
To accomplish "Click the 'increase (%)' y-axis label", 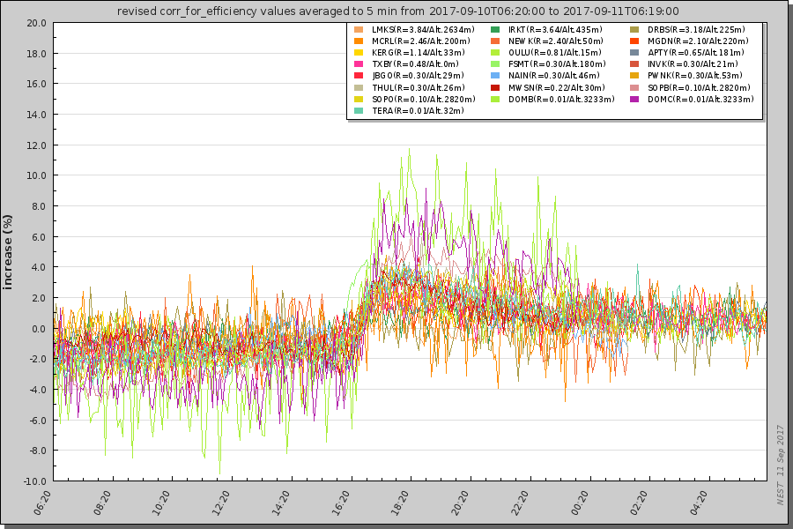I will pos(10,251).
